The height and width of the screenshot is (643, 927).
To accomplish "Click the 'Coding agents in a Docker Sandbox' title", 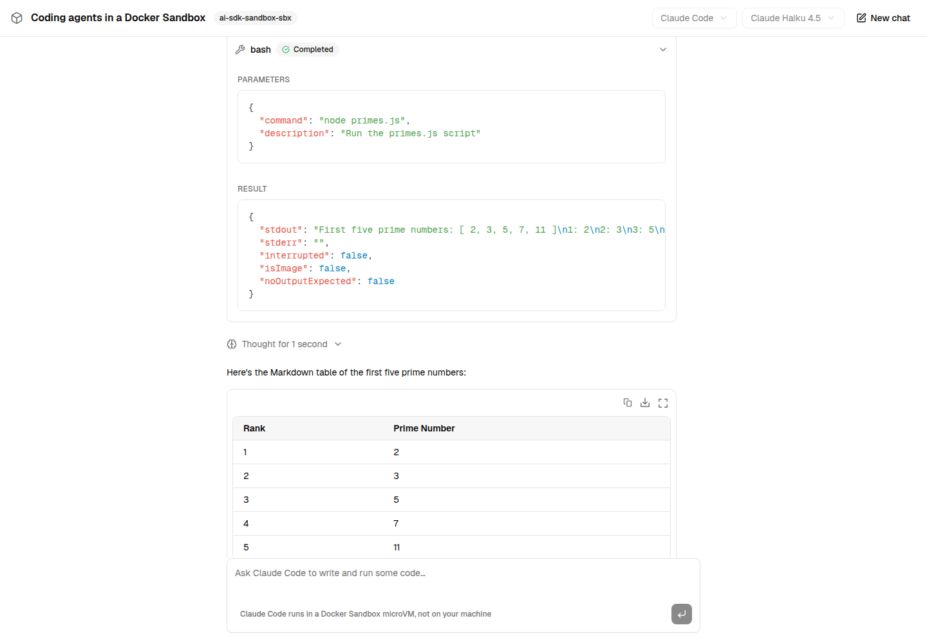I will [118, 18].
